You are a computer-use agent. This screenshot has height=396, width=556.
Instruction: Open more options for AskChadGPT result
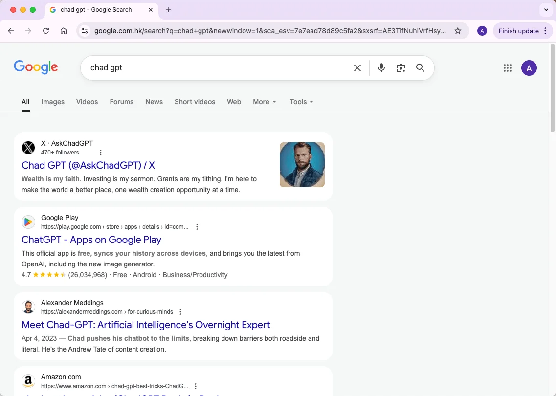point(101,153)
